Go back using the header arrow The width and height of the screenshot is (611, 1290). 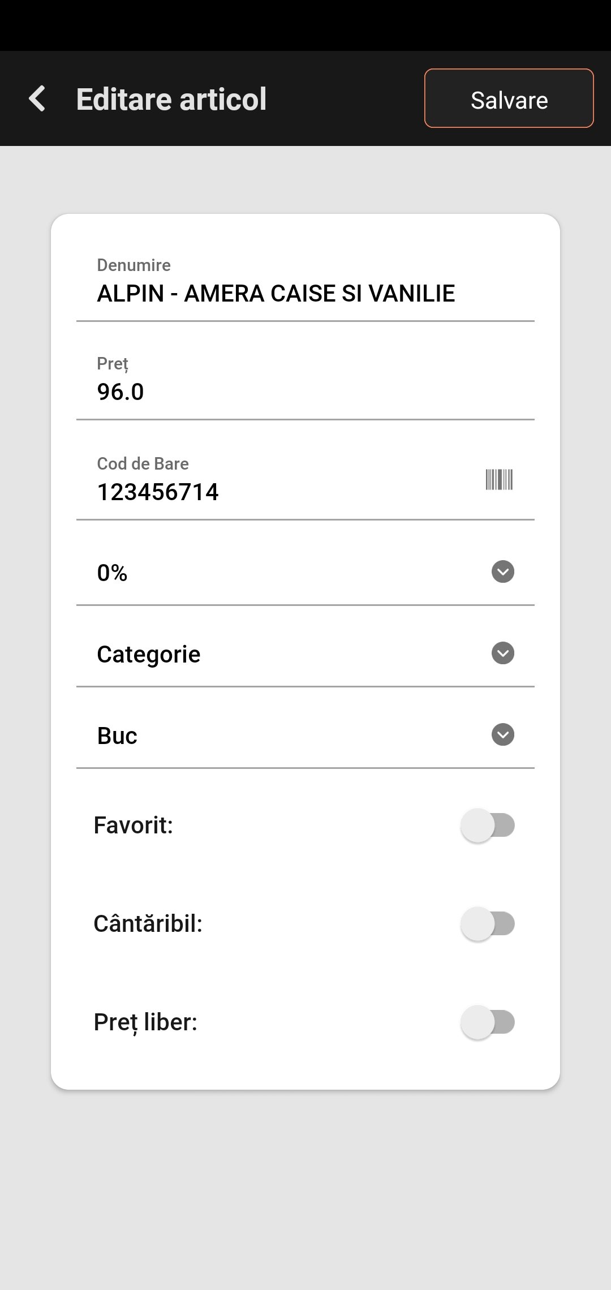(x=37, y=99)
